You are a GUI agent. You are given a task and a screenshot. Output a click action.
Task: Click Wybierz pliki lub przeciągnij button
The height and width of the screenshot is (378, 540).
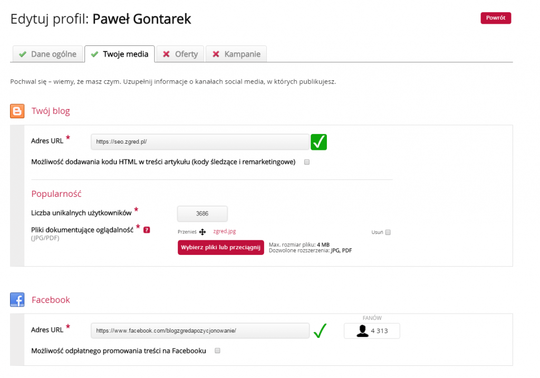click(221, 248)
